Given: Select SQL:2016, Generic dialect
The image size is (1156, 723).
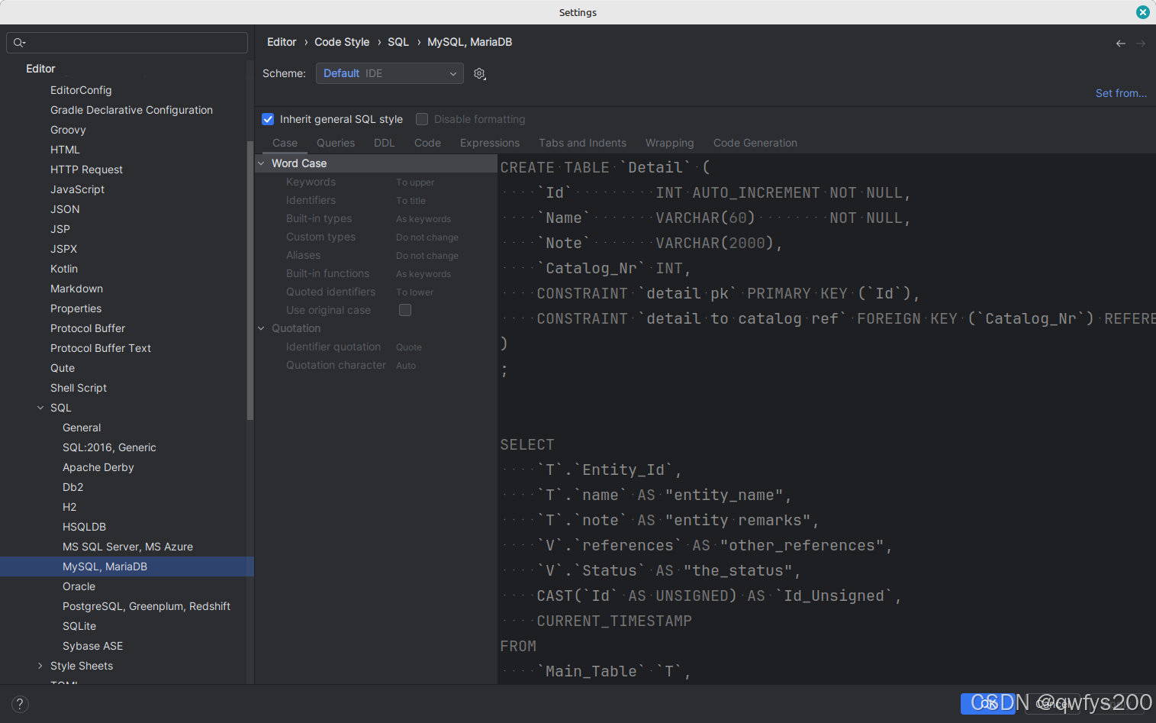Looking at the screenshot, I should [109, 447].
